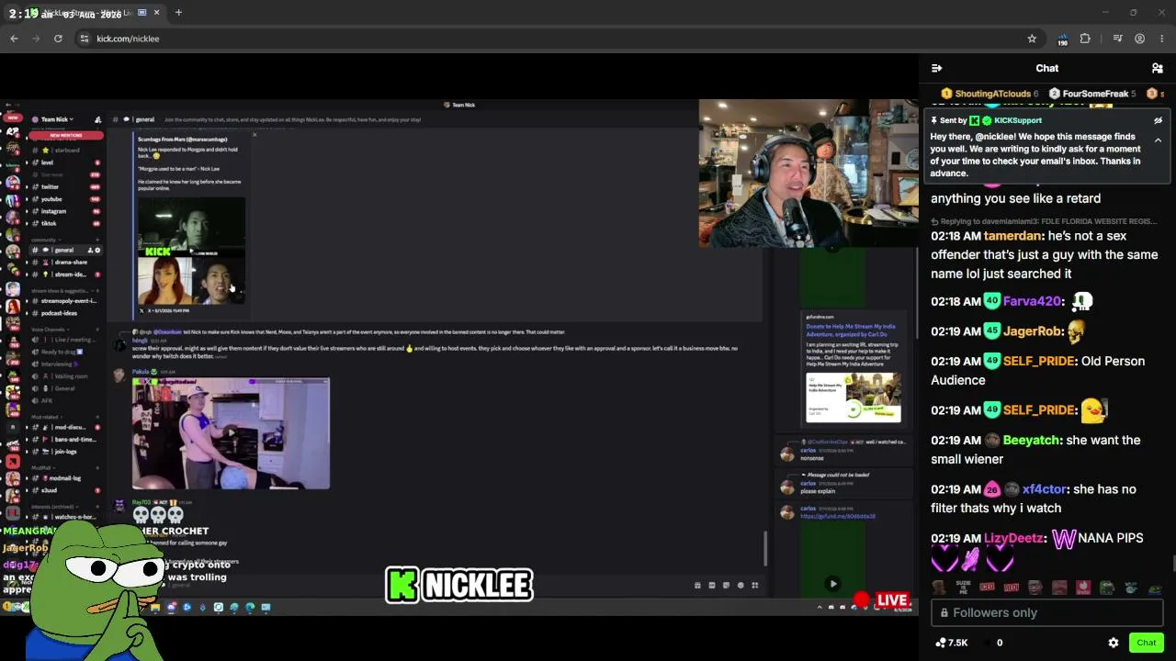This screenshot has width=1176, height=661.
Task: Collapse the Mod related category
Action: tap(45, 417)
